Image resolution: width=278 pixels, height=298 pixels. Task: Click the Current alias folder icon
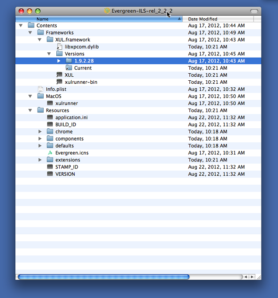69,68
